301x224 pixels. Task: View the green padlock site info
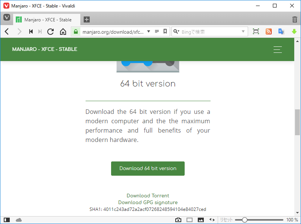coord(76,31)
